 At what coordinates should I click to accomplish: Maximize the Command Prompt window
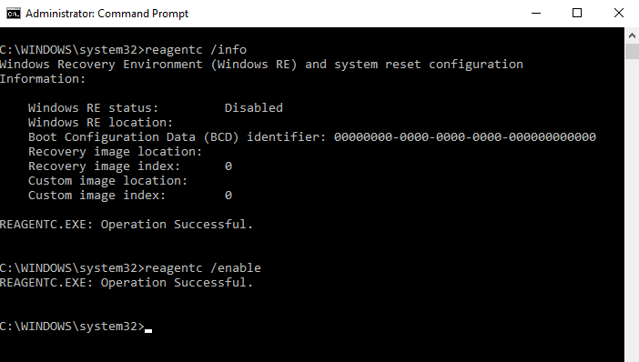tap(577, 13)
